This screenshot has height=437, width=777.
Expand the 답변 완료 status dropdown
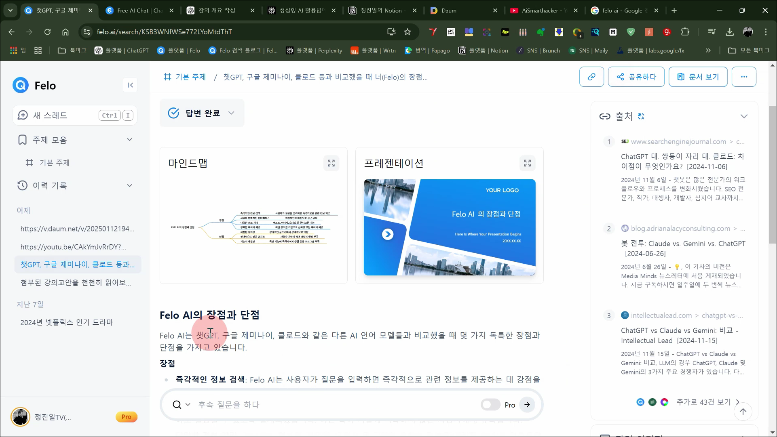[231, 113]
